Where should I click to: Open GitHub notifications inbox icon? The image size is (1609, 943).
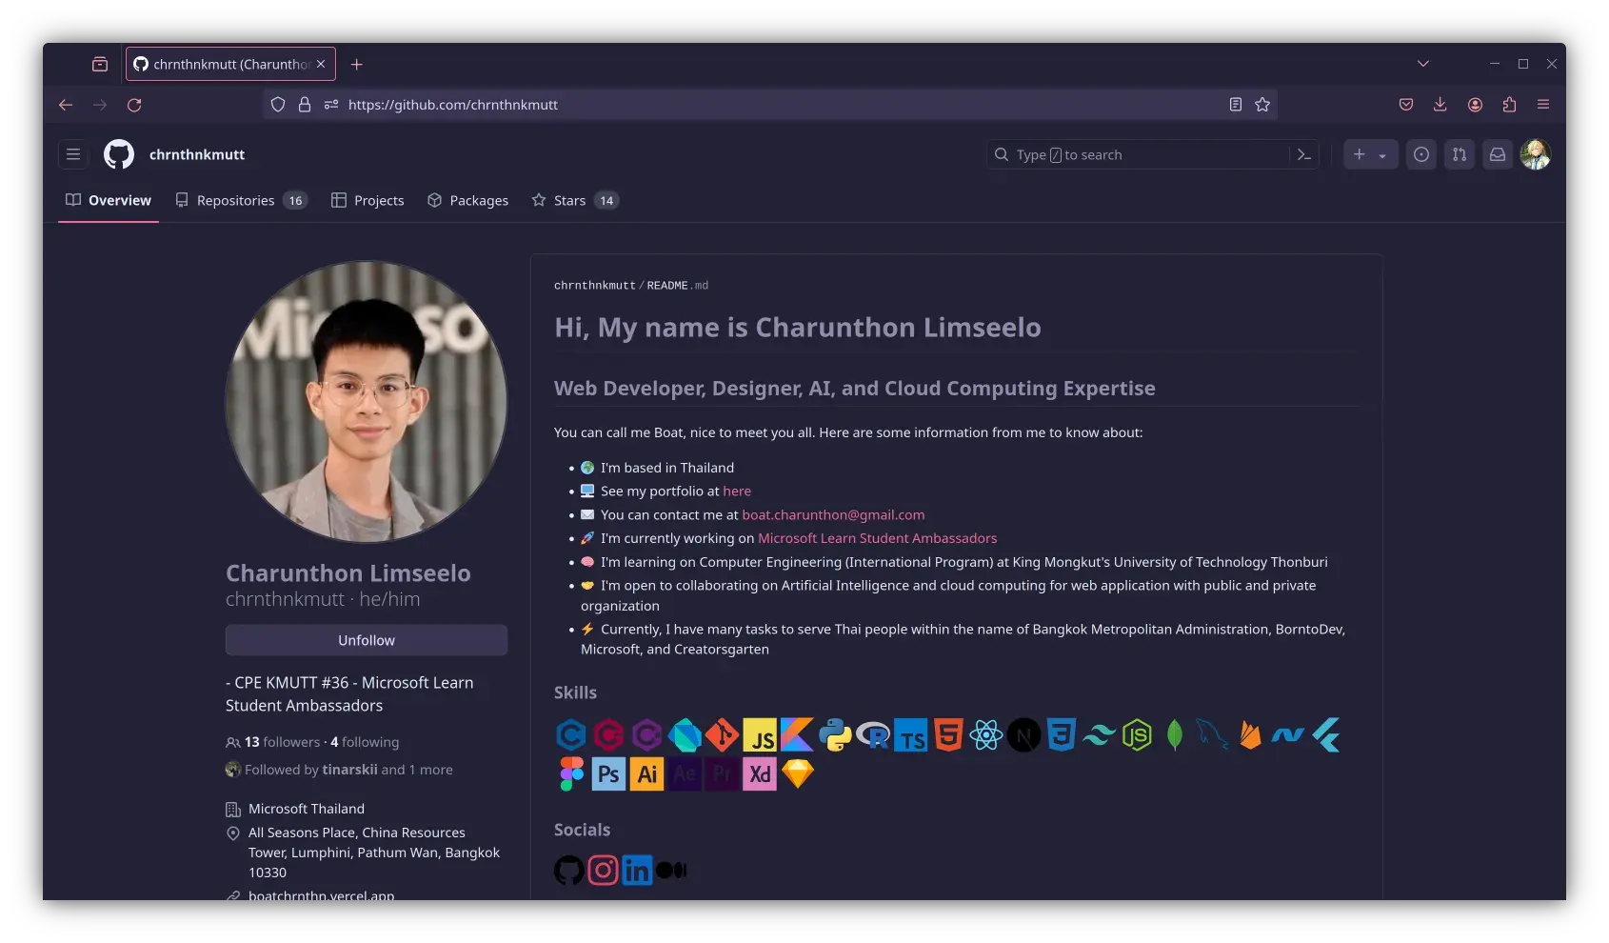click(1498, 154)
